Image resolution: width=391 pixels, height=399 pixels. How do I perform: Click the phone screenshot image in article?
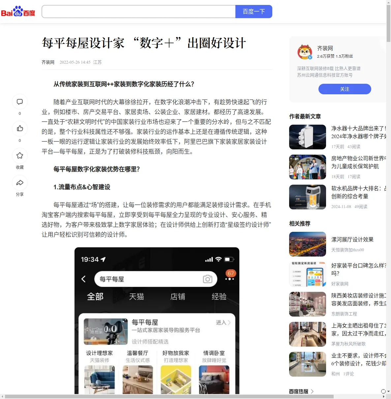tap(157, 321)
